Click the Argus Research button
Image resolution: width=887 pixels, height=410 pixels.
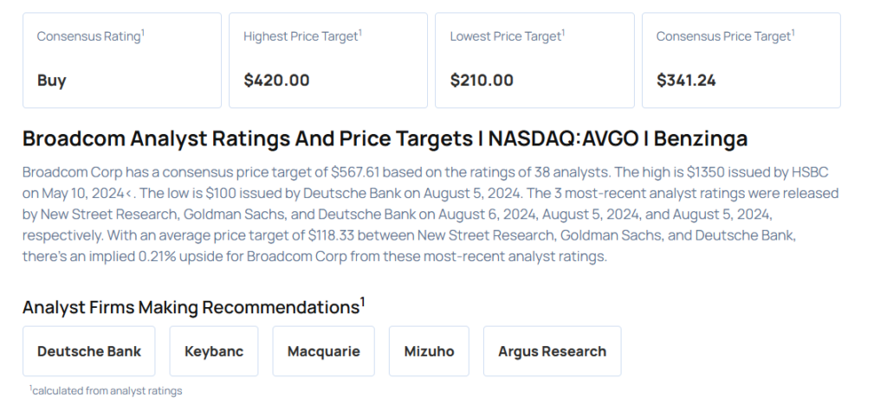(x=552, y=351)
